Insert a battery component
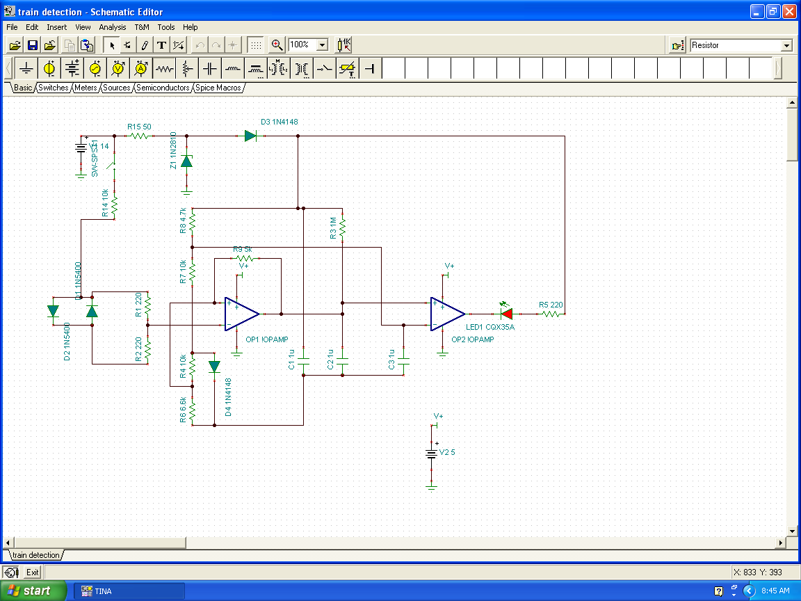Image resolution: width=801 pixels, height=601 pixels. [72, 68]
